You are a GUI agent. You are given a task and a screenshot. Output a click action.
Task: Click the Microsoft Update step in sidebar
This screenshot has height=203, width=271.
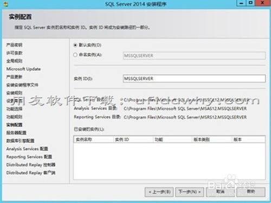coord(23,69)
